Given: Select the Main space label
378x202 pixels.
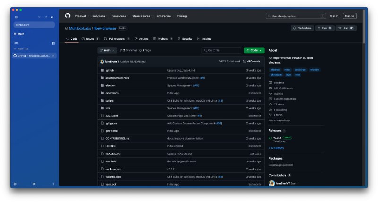Looking at the screenshot, I should [21, 34].
